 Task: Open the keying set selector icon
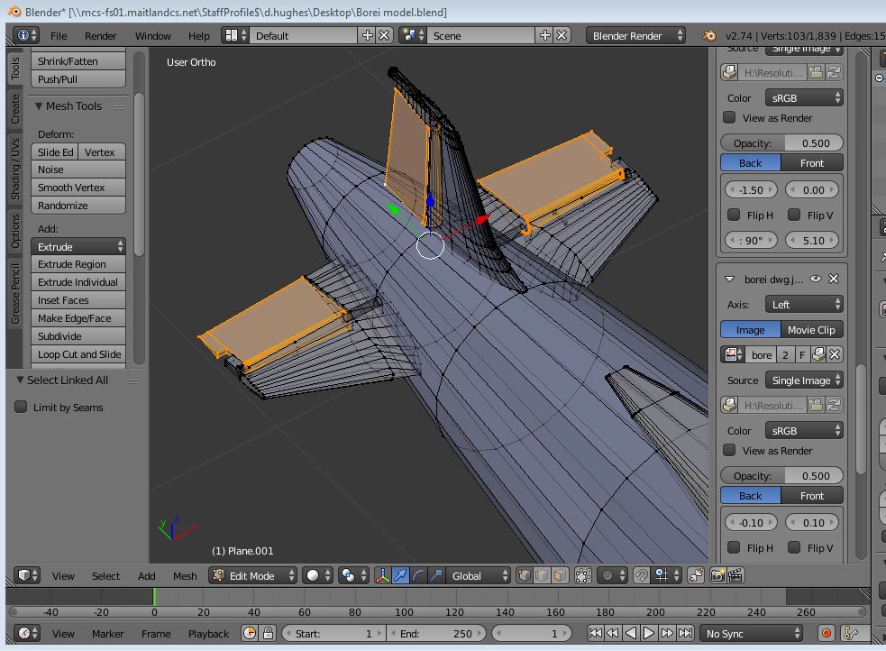(850, 633)
